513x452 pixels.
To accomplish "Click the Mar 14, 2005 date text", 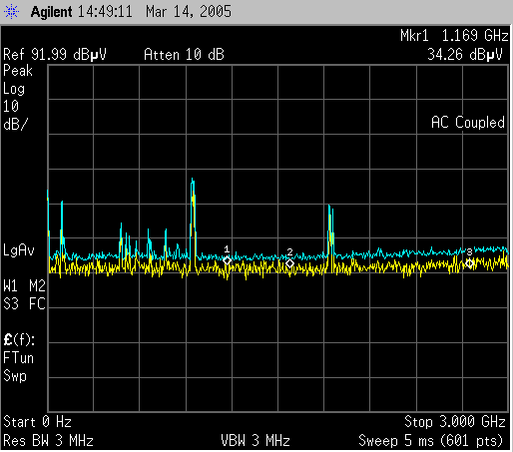I will pos(189,12).
